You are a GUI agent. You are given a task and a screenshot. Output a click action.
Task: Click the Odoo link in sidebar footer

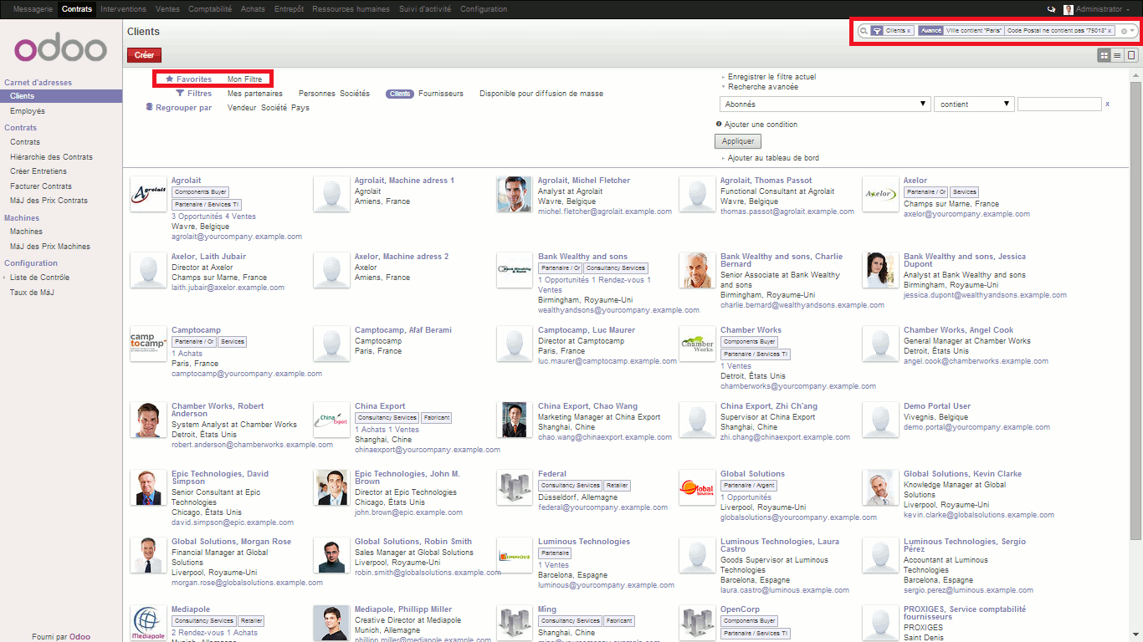pyautogui.click(x=79, y=636)
